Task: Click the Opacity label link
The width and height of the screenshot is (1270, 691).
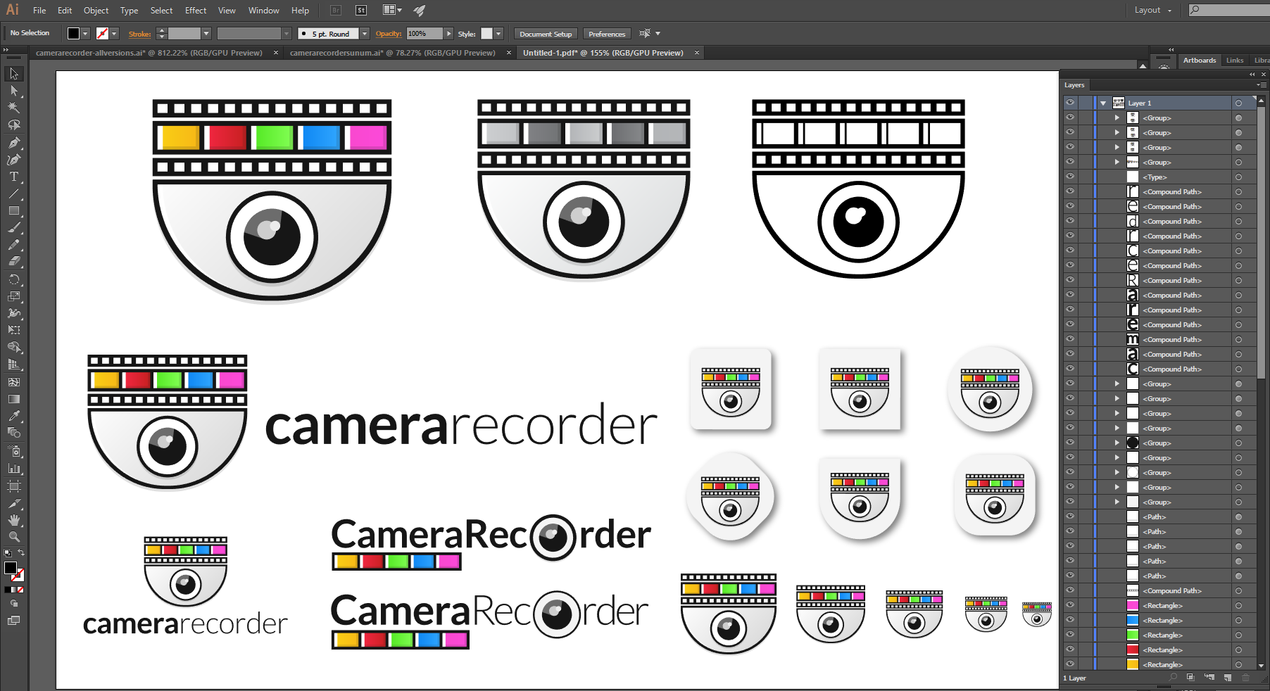Action: pyautogui.click(x=388, y=34)
